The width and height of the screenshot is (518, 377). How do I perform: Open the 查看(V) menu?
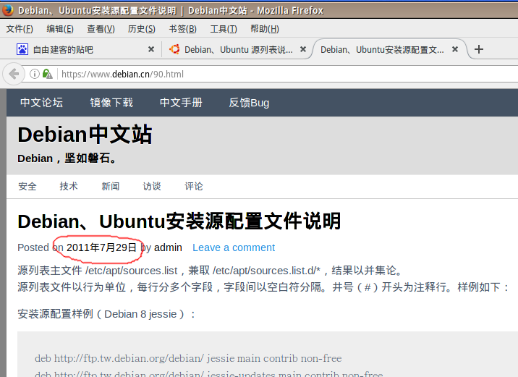tap(101, 29)
